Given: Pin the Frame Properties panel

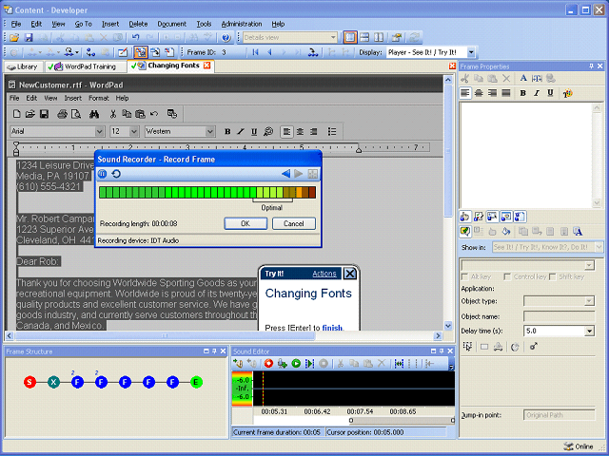Looking at the screenshot, I should [x=591, y=66].
